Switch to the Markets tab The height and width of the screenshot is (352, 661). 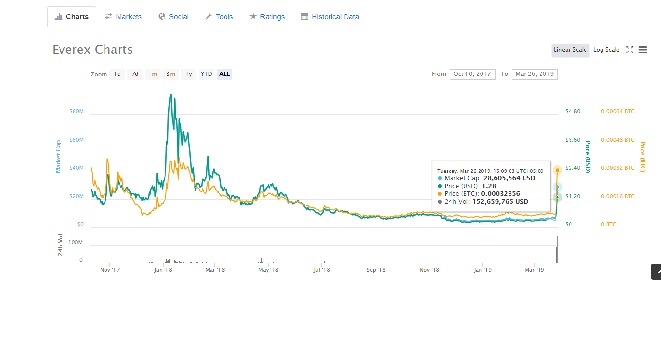tap(123, 17)
